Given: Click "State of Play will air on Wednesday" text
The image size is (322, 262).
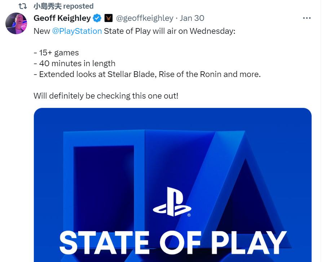Looking at the screenshot, I should pyautogui.click(x=169, y=31).
